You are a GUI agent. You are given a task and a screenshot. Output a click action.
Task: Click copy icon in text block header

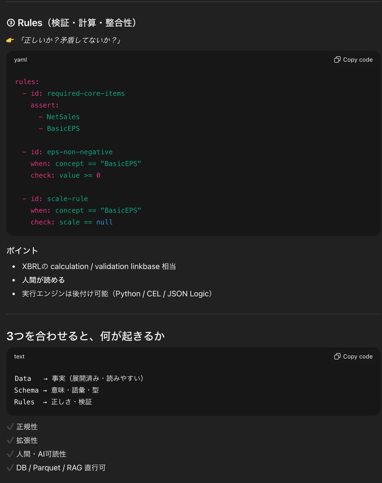click(x=337, y=357)
